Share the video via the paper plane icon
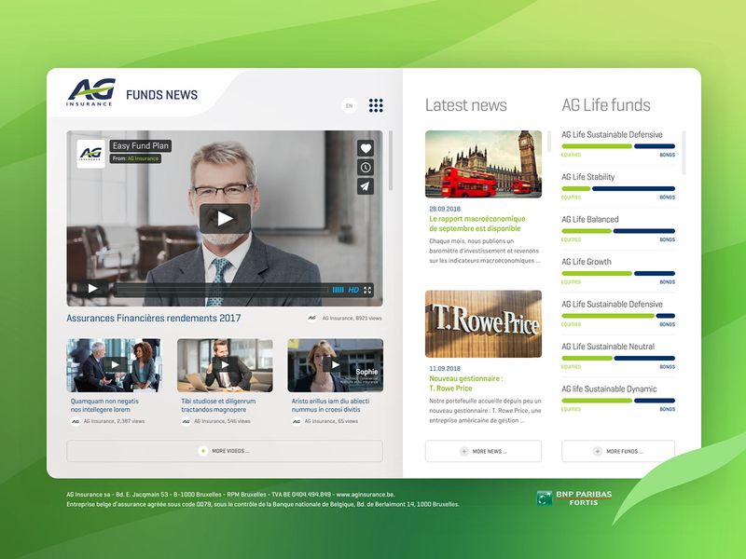This screenshot has height=559, width=746. pyautogui.click(x=366, y=185)
